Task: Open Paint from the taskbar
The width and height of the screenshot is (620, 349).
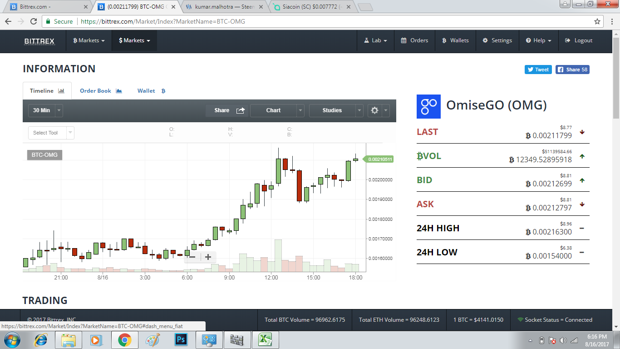Action: click(153, 340)
